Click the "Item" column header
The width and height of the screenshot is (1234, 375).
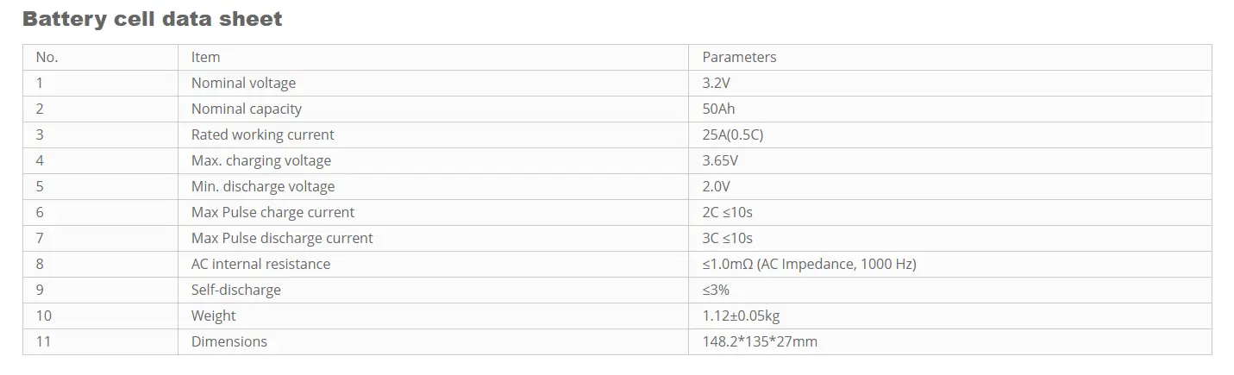tap(205, 57)
